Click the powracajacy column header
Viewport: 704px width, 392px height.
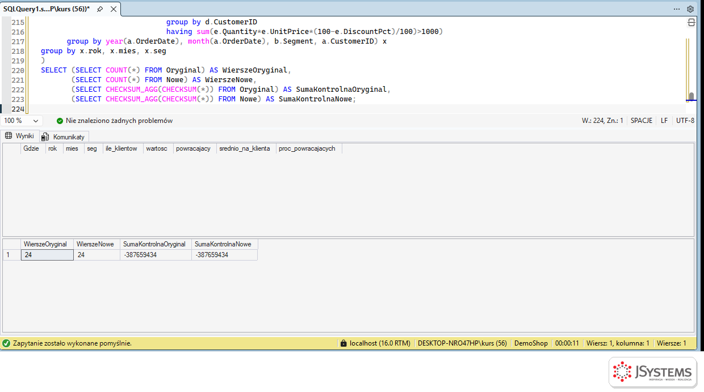pos(195,148)
